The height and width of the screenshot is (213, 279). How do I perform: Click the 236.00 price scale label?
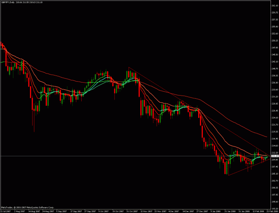[275, 83]
